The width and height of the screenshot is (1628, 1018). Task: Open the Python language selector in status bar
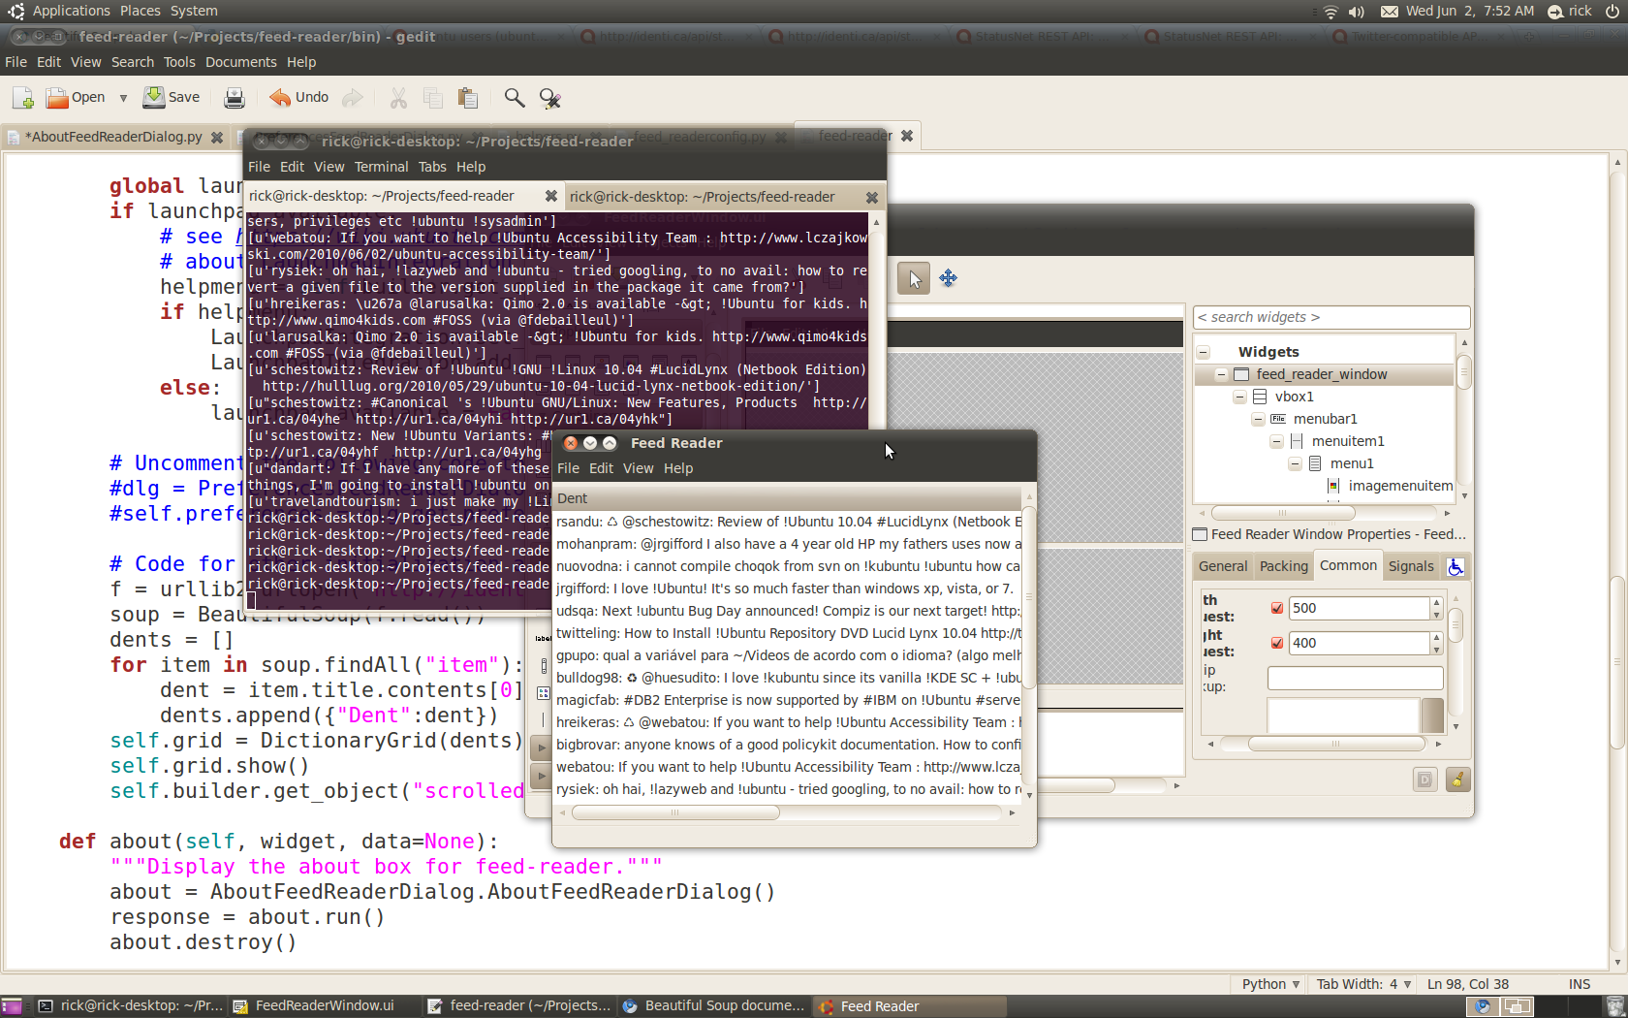[1270, 984]
